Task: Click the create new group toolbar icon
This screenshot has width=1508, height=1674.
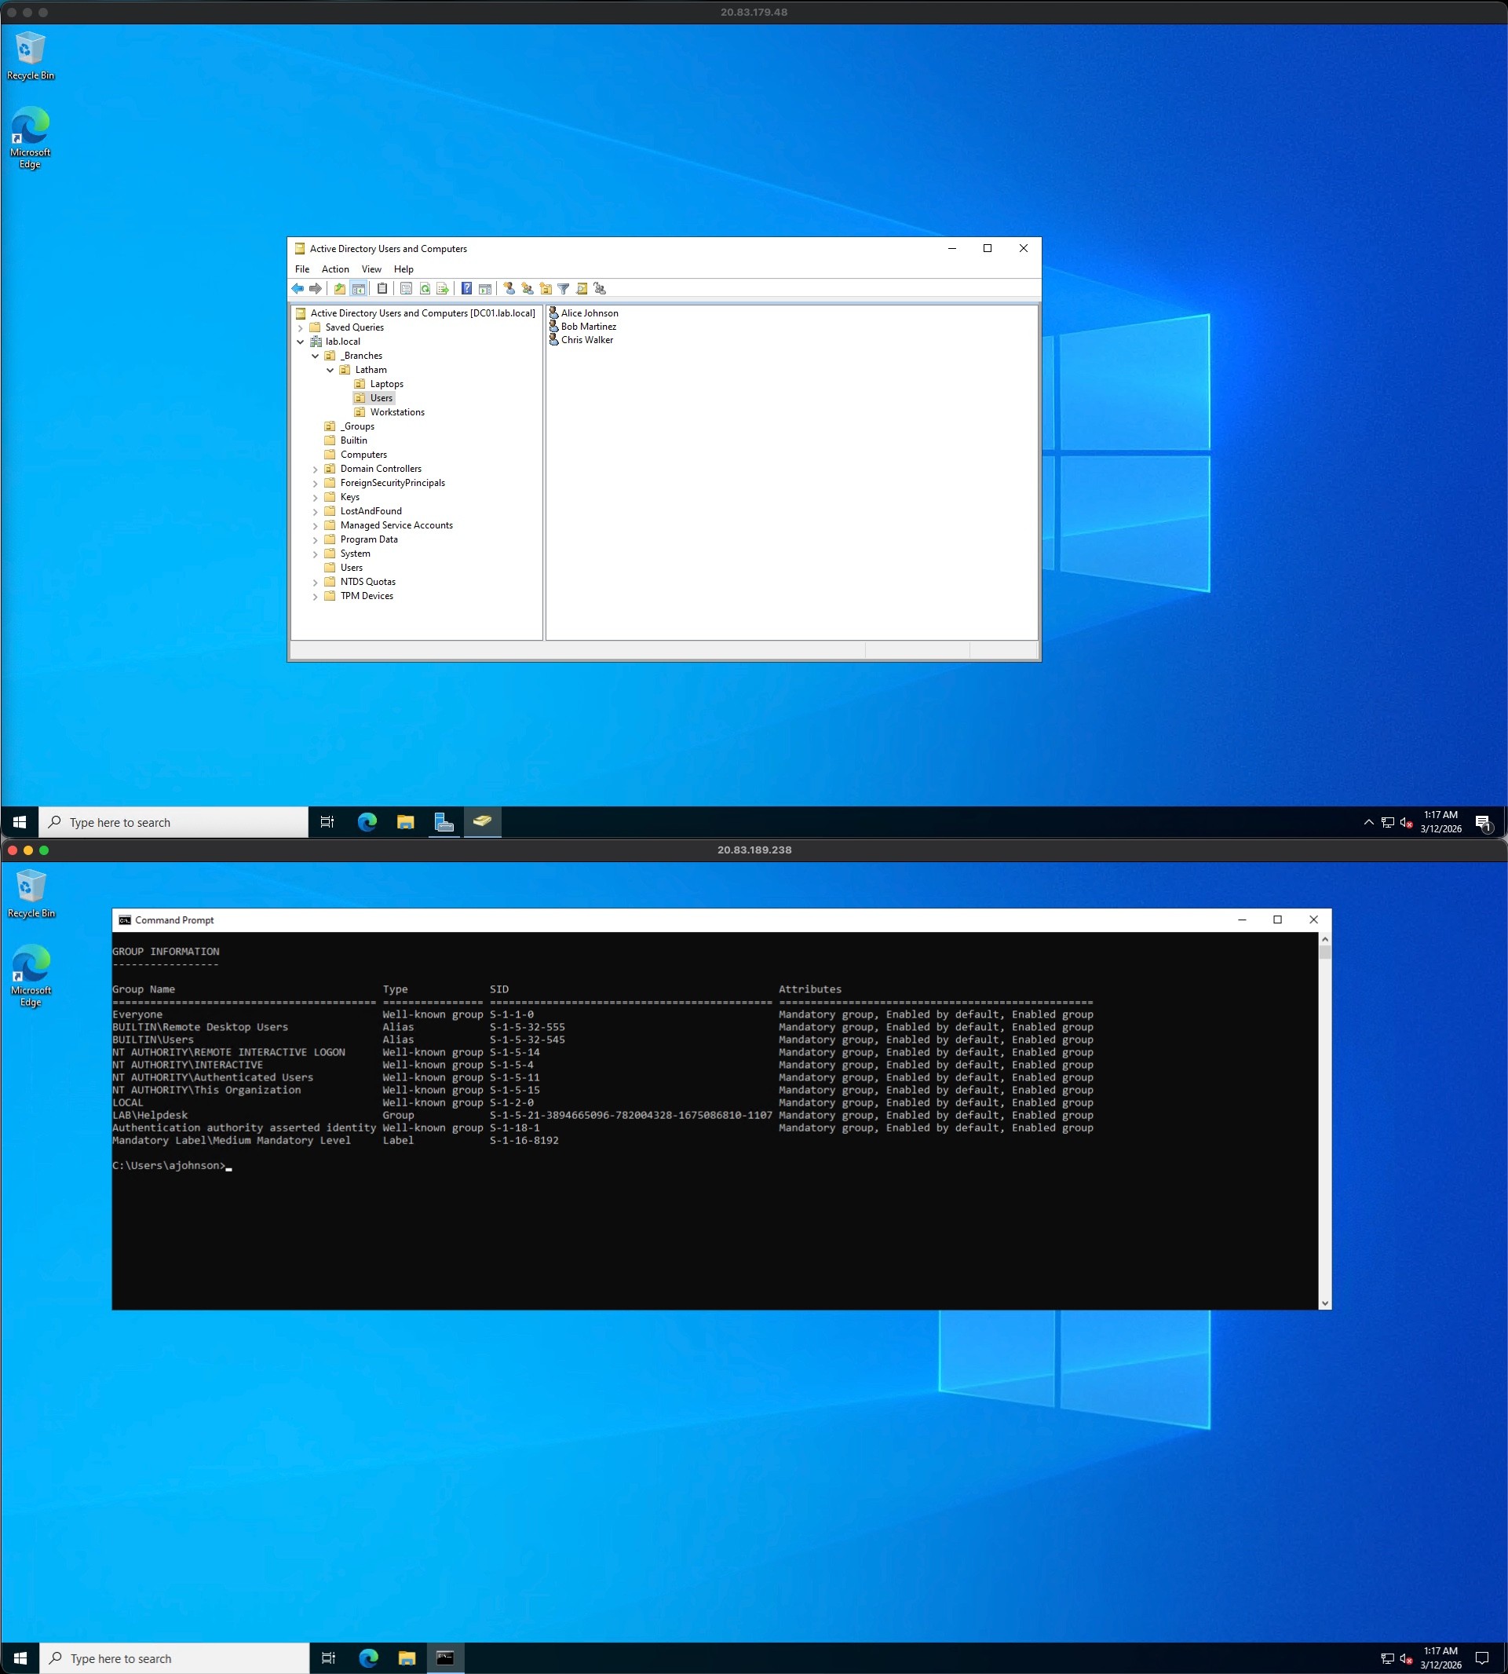Action: [527, 288]
